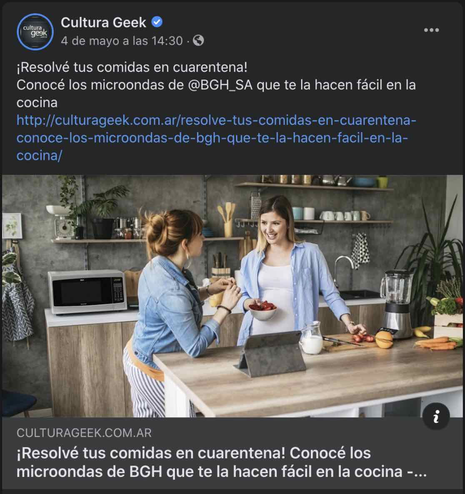Click the blender in the photo
465x494 pixels.
pyautogui.click(x=396, y=304)
